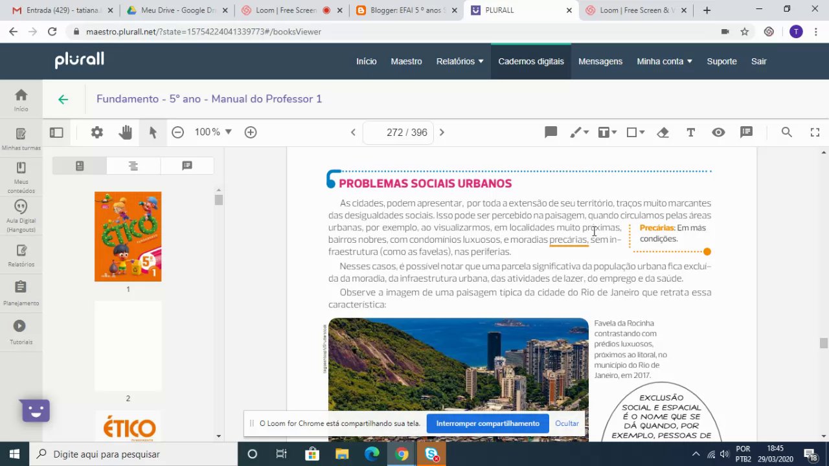Switch to outline tab in side panel

click(133, 166)
